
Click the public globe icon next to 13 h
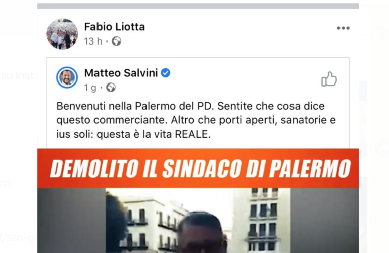coord(116,41)
